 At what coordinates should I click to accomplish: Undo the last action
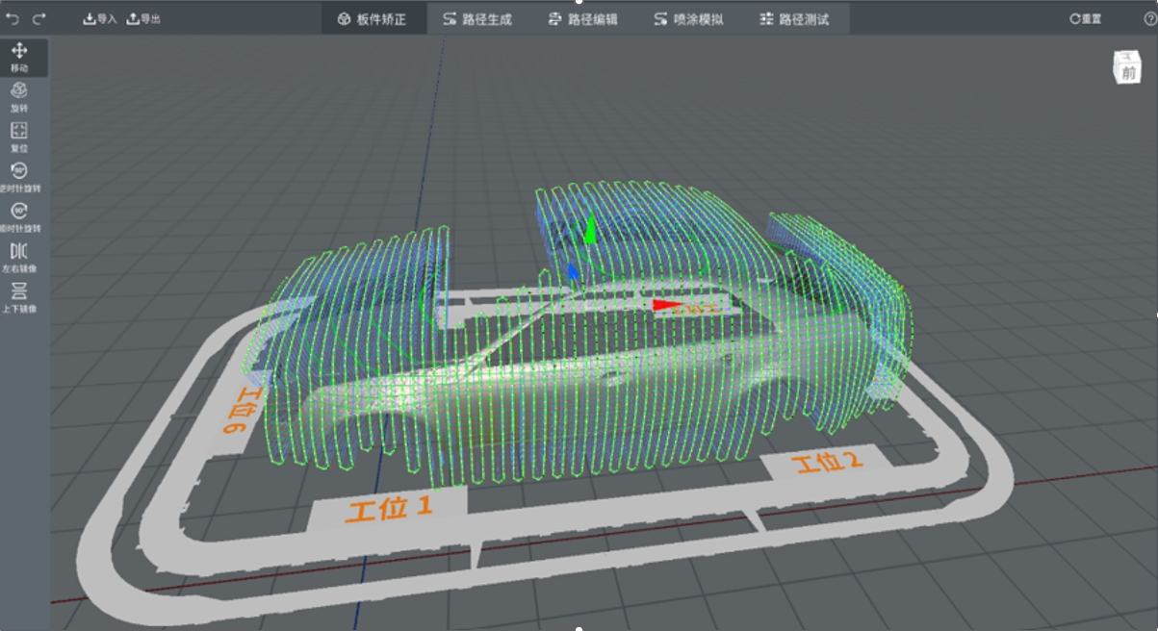pos(13,18)
